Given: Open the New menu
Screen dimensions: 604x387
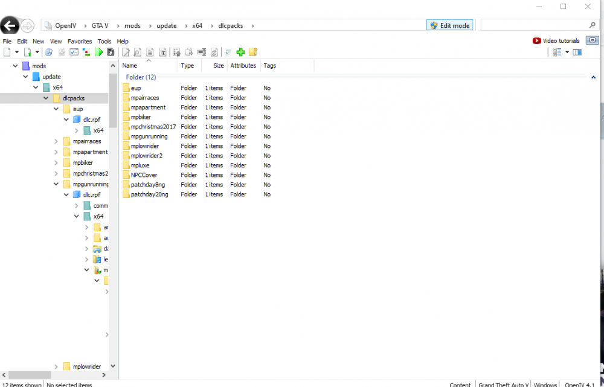Looking at the screenshot, I should pyautogui.click(x=38, y=41).
